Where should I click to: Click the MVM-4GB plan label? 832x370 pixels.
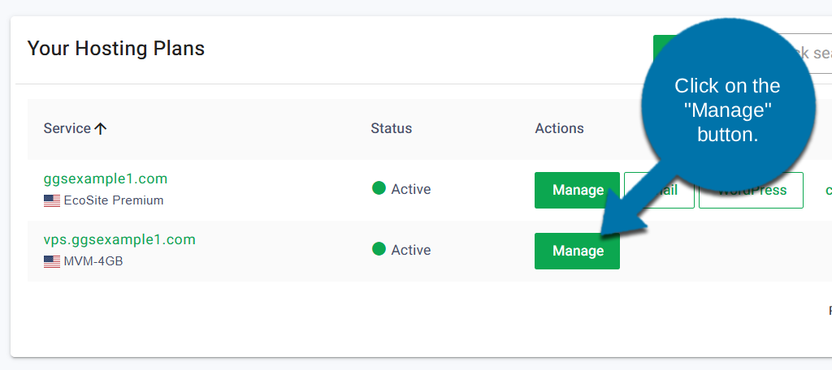click(93, 261)
